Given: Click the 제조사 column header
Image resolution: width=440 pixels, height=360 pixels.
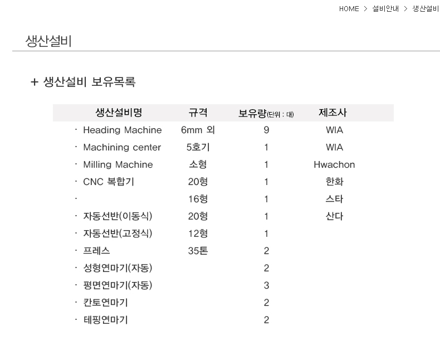Looking at the screenshot, I should (x=333, y=113).
